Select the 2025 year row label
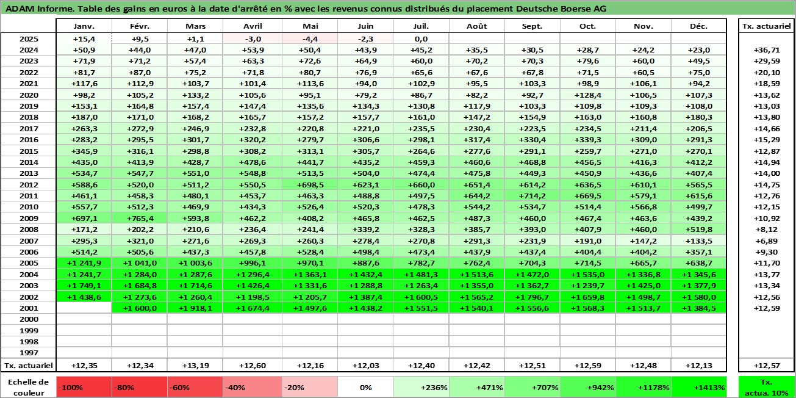Image resolution: width=796 pixels, height=398 pixels. [x=29, y=38]
